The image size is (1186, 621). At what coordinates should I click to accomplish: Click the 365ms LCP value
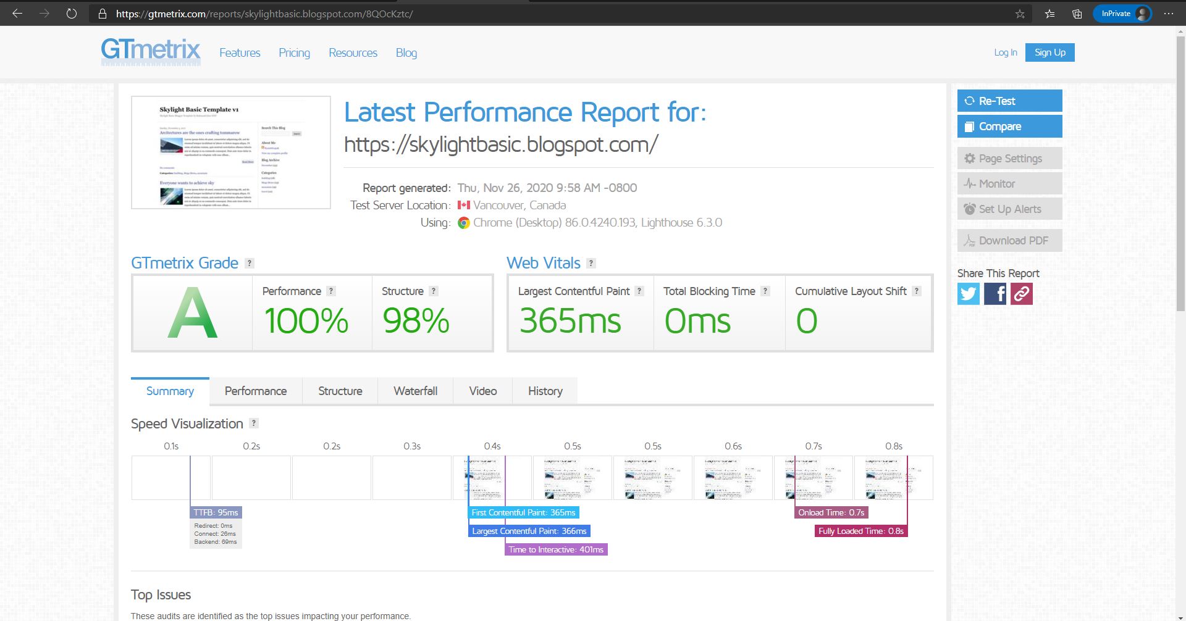point(570,321)
